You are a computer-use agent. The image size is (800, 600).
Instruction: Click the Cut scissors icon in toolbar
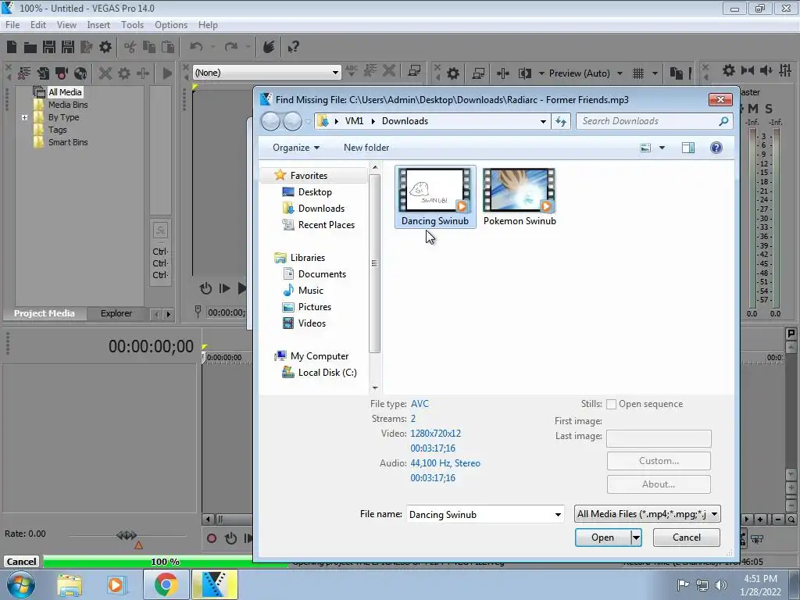click(x=130, y=48)
